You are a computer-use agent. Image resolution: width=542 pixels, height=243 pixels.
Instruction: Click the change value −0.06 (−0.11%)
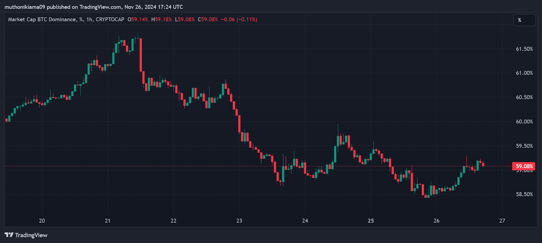coord(239,19)
